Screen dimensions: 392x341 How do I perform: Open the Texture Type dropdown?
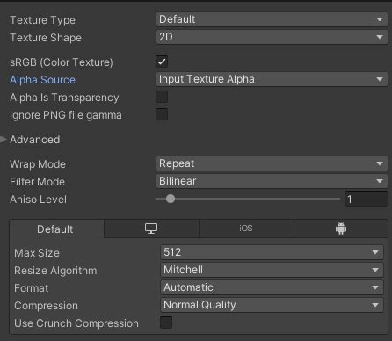(272, 19)
